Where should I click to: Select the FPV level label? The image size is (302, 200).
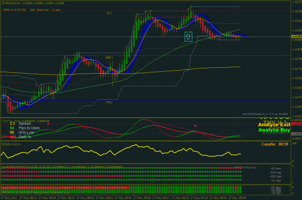[x=109, y=103]
